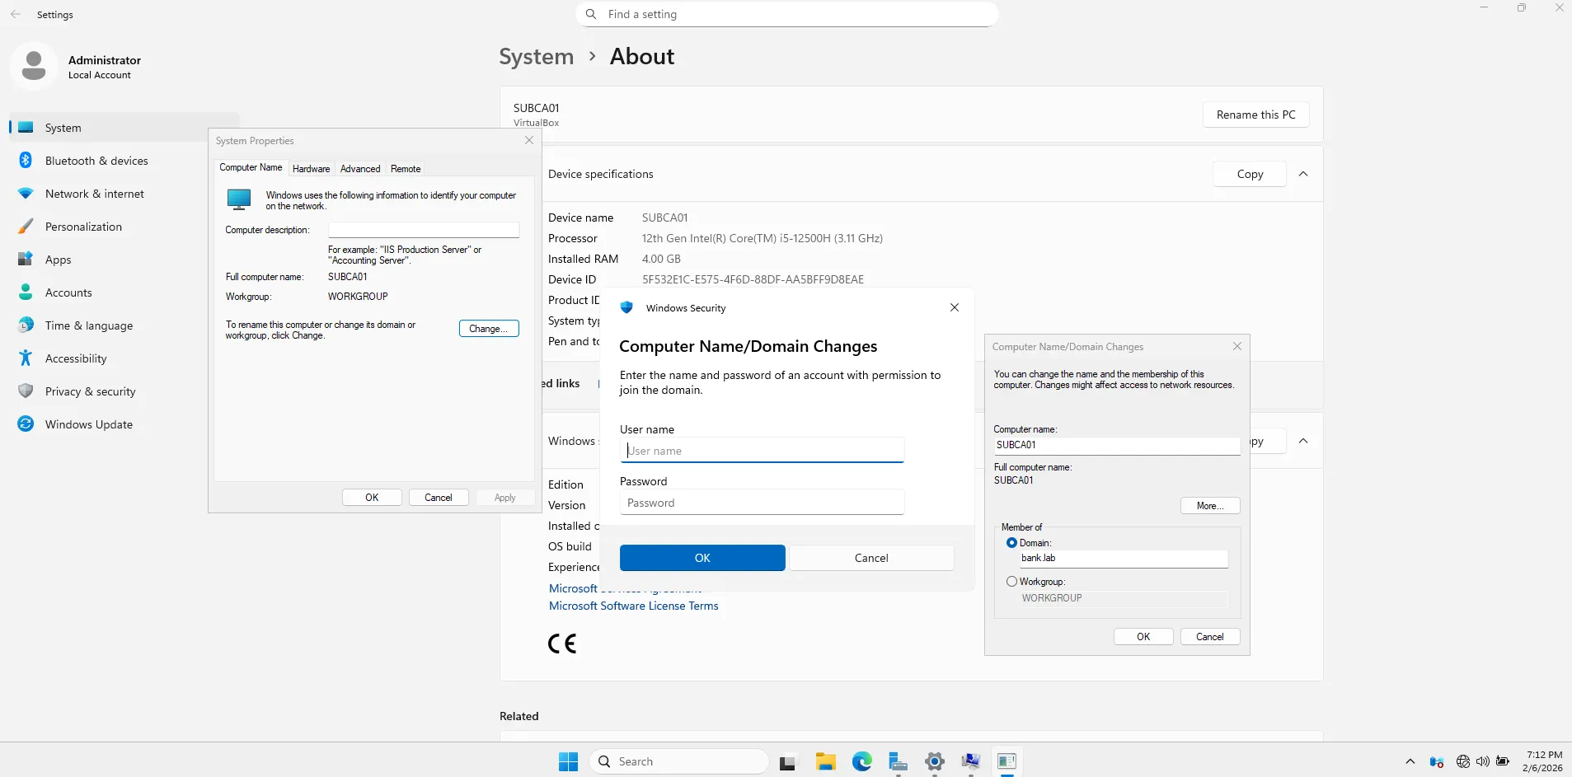Focus the User name field

[762, 451]
